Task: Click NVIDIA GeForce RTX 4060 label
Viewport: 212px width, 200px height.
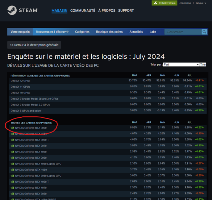Action: (x=31, y=152)
